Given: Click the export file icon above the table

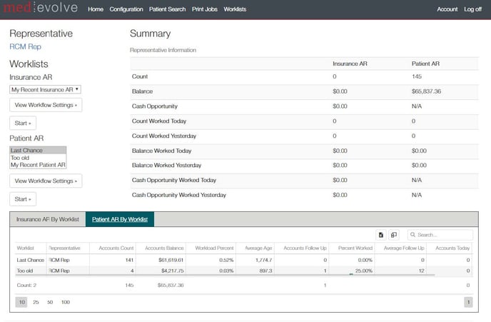Looking at the screenshot, I should pyautogui.click(x=381, y=235).
